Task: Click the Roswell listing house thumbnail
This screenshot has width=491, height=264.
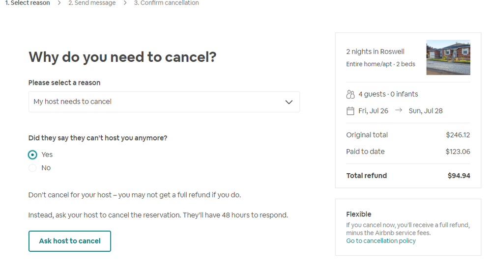Action: [x=448, y=57]
